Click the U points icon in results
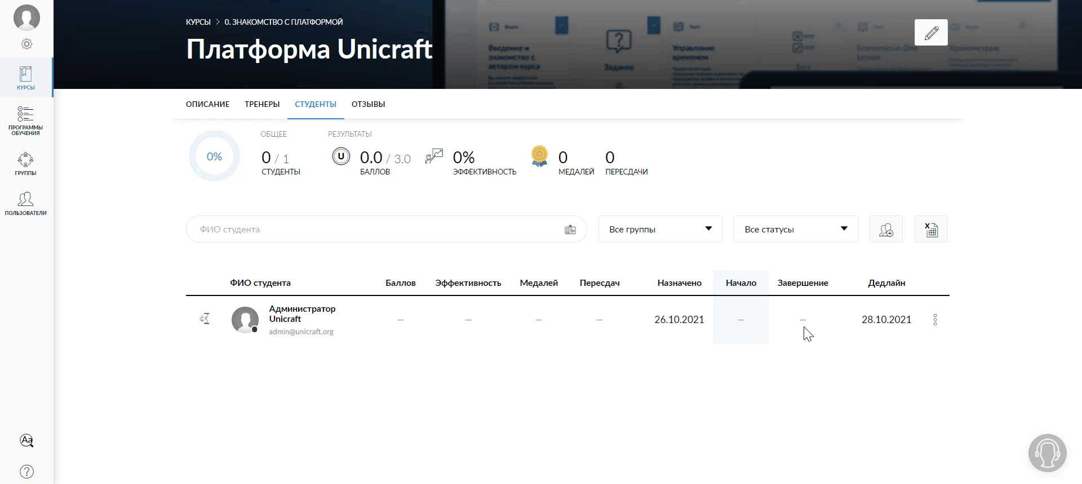This screenshot has height=484, width=1082. [x=341, y=156]
